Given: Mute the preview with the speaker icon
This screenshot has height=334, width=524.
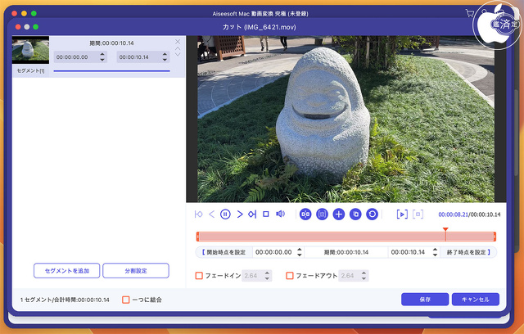Looking at the screenshot, I should [x=280, y=214].
